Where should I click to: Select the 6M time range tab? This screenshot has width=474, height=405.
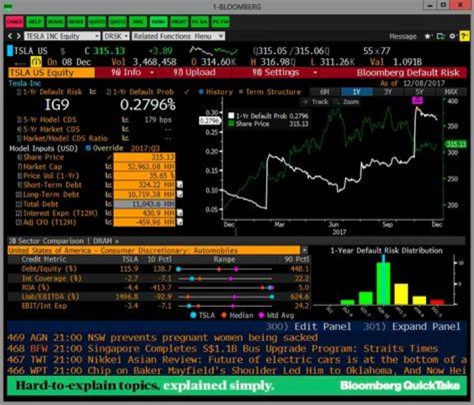(x=325, y=92)
